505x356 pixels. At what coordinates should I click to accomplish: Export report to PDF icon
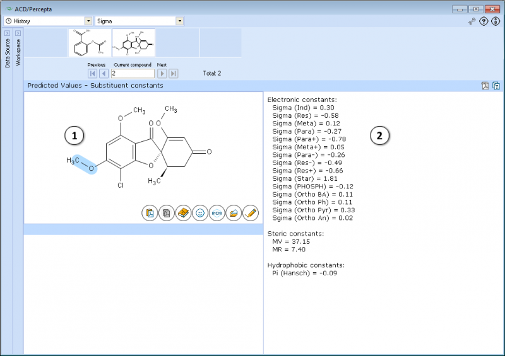coord(485,86)
